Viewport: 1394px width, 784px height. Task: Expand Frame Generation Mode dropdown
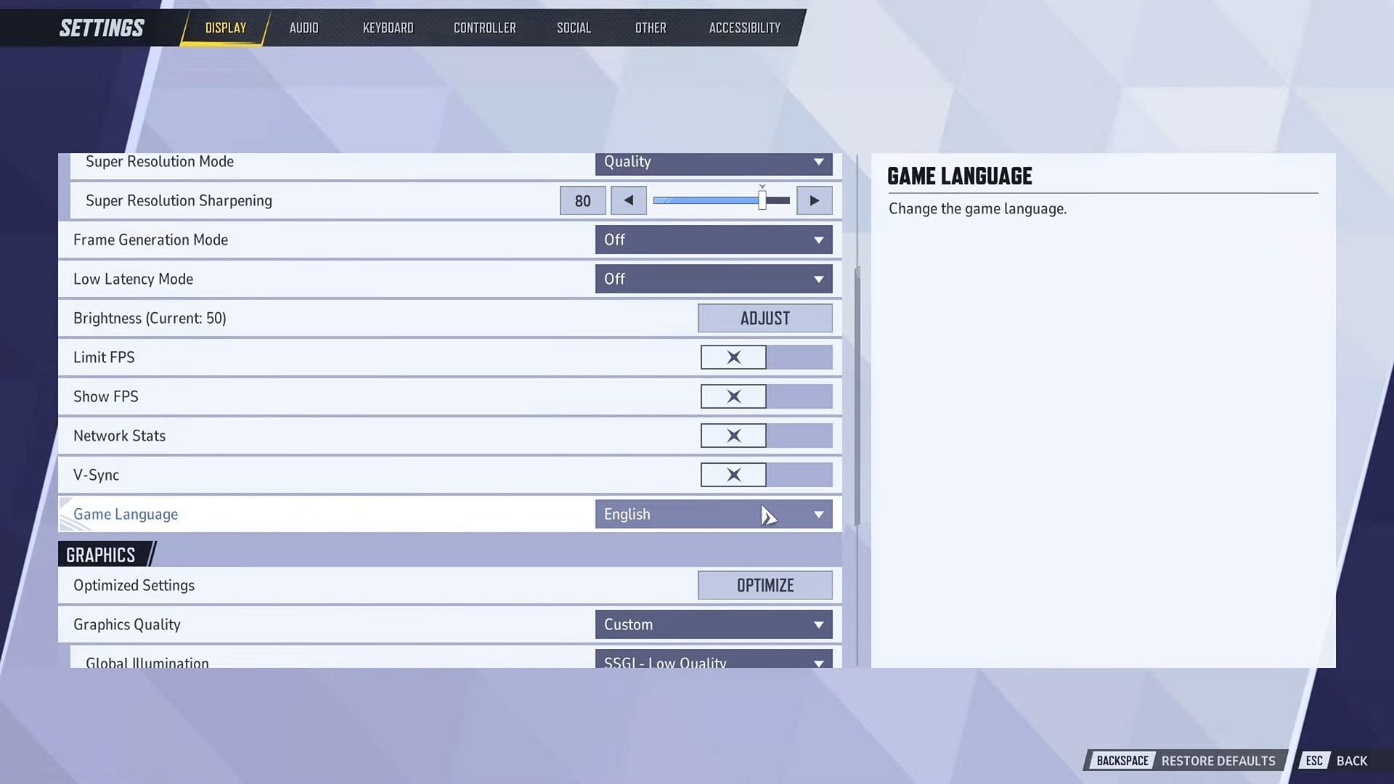pos(820,240)
